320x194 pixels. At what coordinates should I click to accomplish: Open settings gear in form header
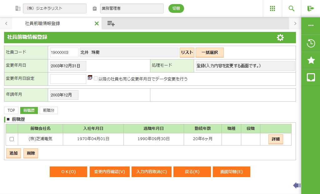[280, 38]
